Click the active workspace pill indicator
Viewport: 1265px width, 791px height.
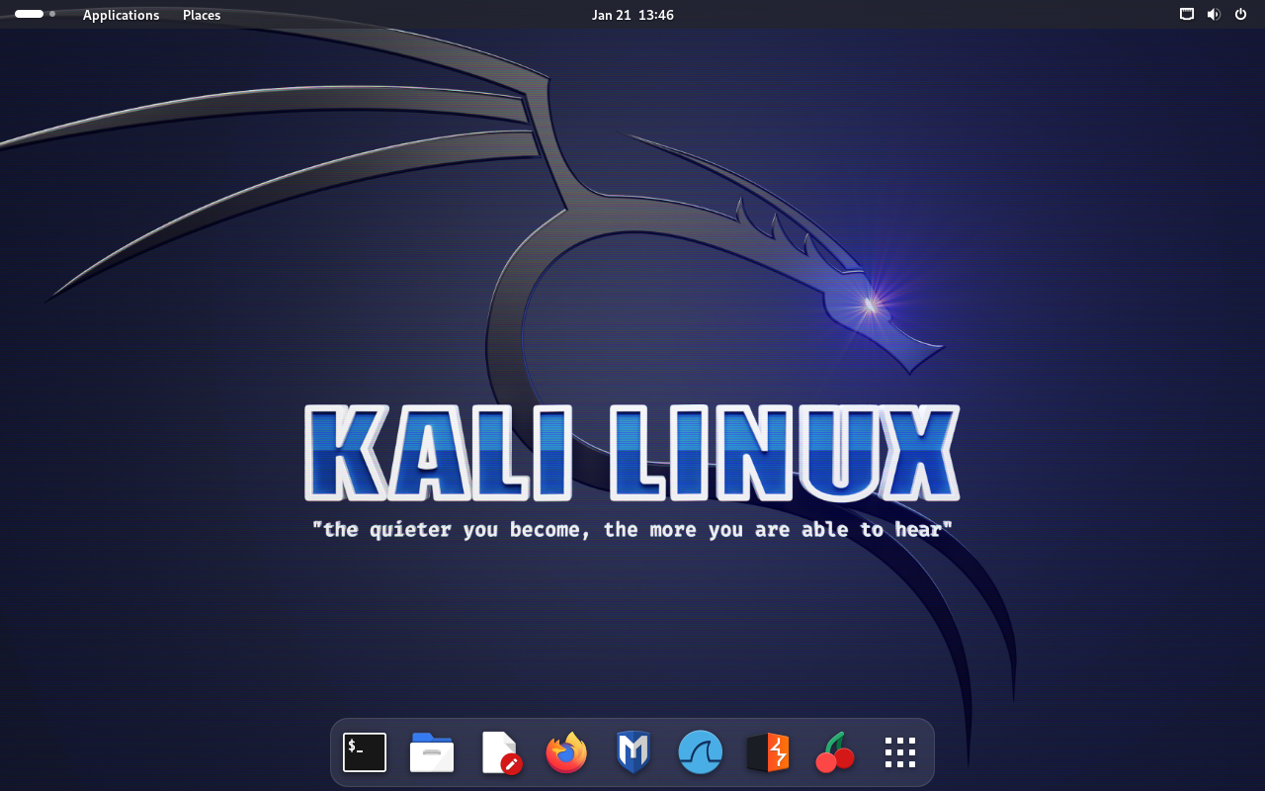tap(29, 14)
